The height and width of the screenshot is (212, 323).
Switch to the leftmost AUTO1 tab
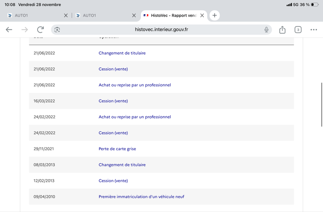coord(32,15)
